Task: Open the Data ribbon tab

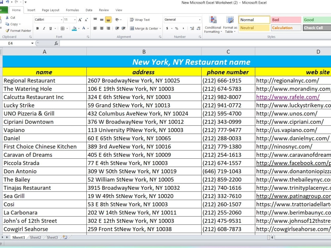Action: [89, 10]
